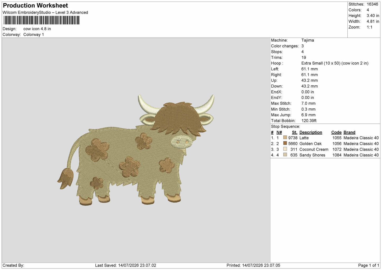Image resolution: width=382 pixels, height=270 pixels.
Task: Click the EndX value 0.00 in
Action: point(308,92)
